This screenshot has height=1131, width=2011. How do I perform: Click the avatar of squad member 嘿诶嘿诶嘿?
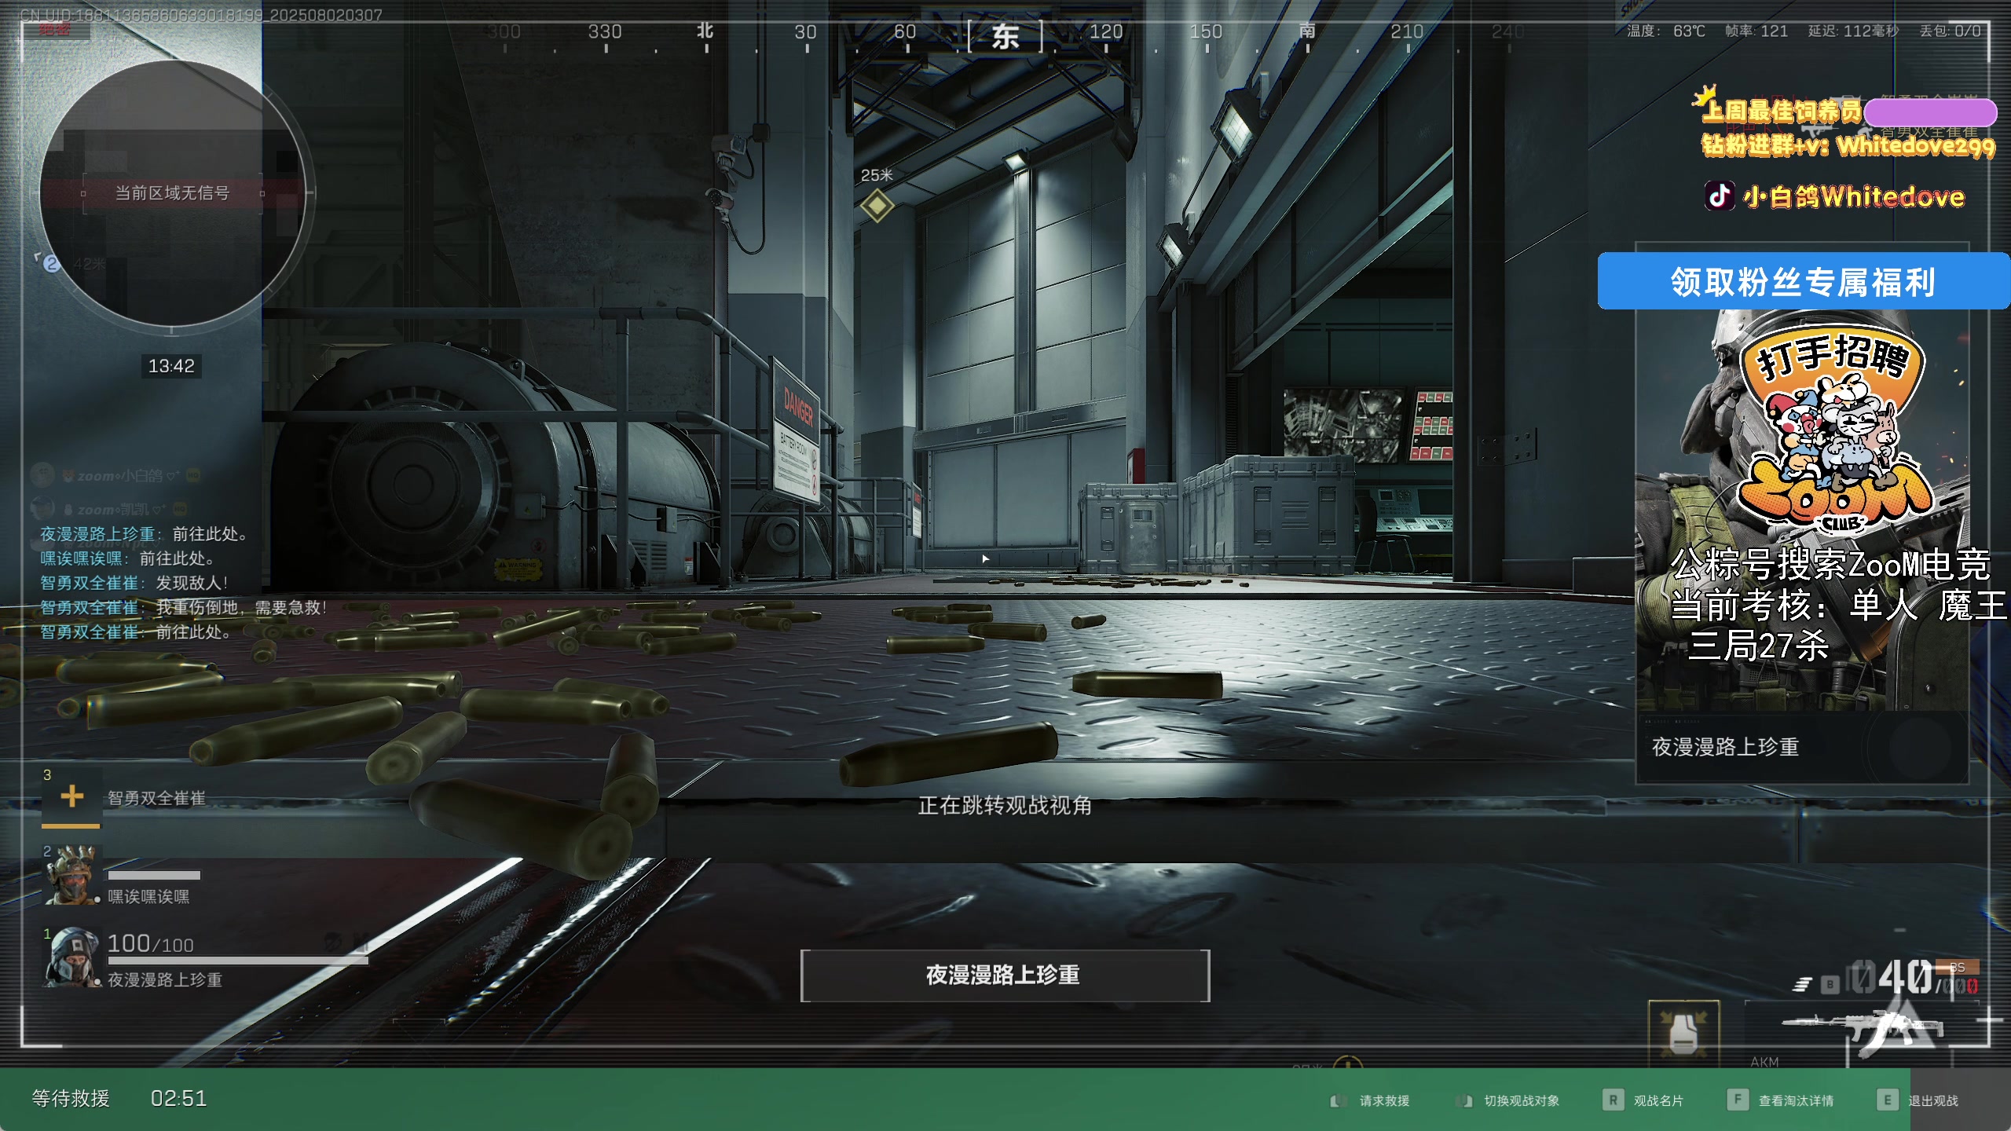(x=72, y=876)
